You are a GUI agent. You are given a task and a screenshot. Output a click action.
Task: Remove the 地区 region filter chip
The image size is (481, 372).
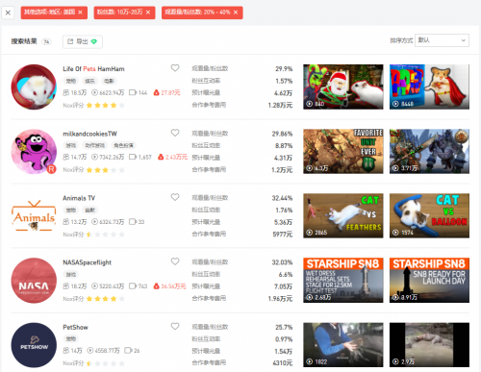[80, 12]
